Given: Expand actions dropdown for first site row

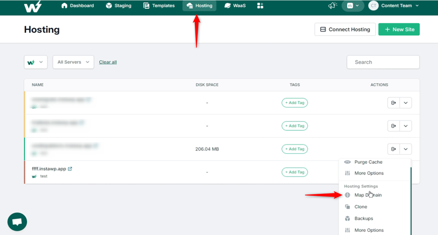Looking at the screenshot, I should (406, 103).
